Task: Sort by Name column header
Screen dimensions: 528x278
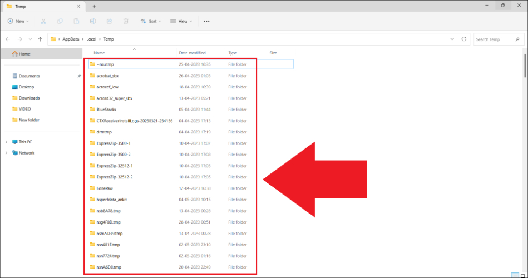Action: (x=99, y=53)
